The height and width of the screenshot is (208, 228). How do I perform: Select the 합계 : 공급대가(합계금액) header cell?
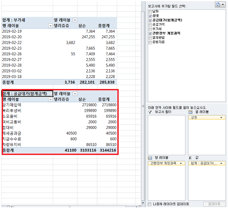coord(27,93)
